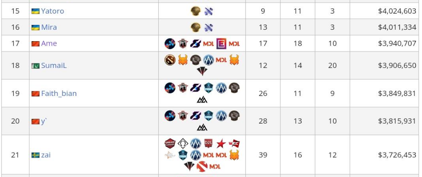Open Mira's player profile link
This screenshot has width=422, height=177.
pos(49,27)
